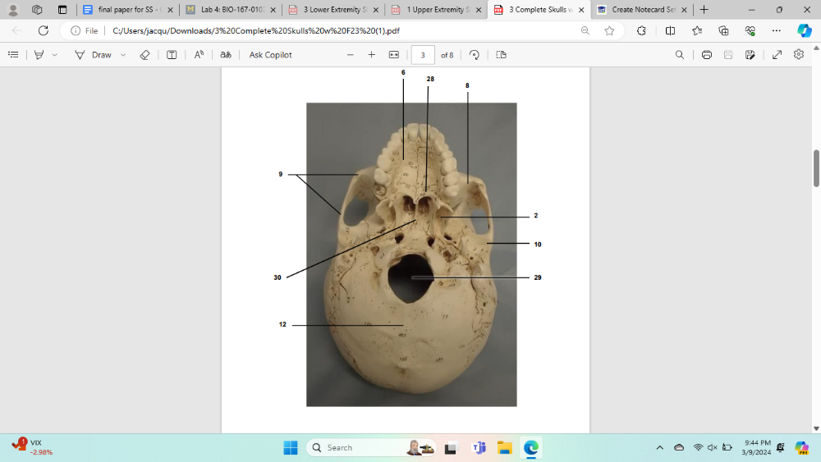The height and width of the screenshot is (462, 821).
Task: Print the PDF using printer icon
Action: [706, 55]
